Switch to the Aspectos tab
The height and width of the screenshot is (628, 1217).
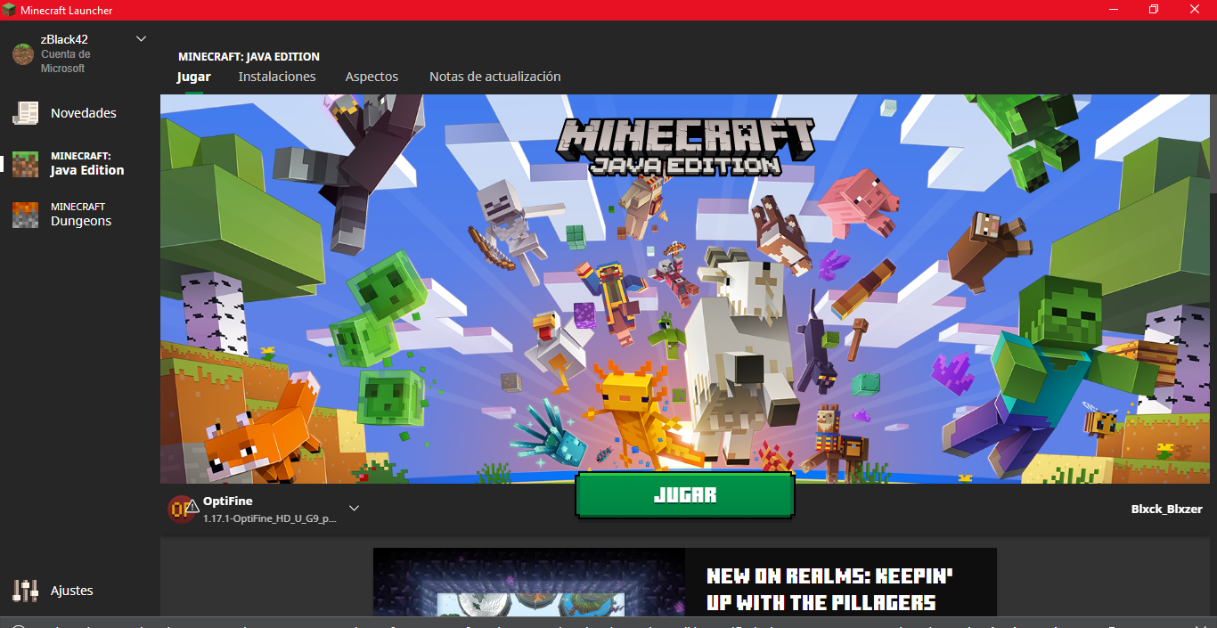[x=372, y=77]
